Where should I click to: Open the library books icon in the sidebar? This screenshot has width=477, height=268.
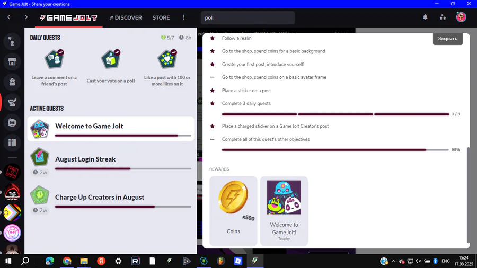12,142
